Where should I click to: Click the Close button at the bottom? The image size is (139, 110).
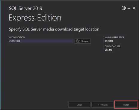click(79, 105)
